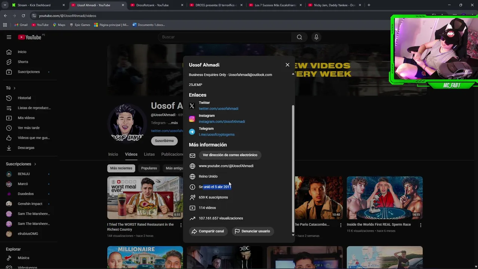
Task: Open elrubiusOMG subscription channel
Action: pyautogui.click(x=28, y=234)
